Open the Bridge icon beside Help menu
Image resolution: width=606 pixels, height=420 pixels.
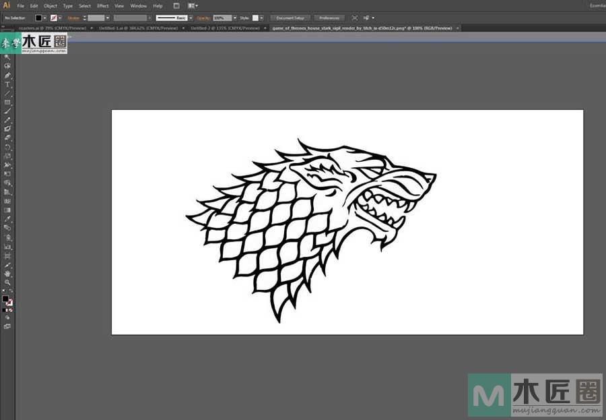pyautogui.click(x=175, y=5)
